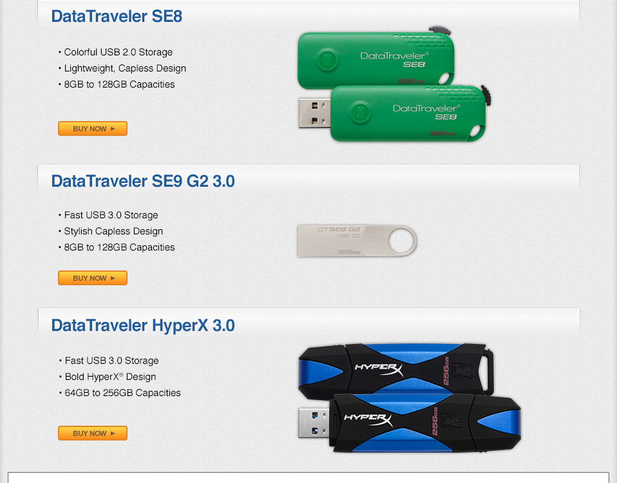Click the arrow icon on SE8 BUY NOW button
This screenshot has height=483, width=617.
(113, 129)
